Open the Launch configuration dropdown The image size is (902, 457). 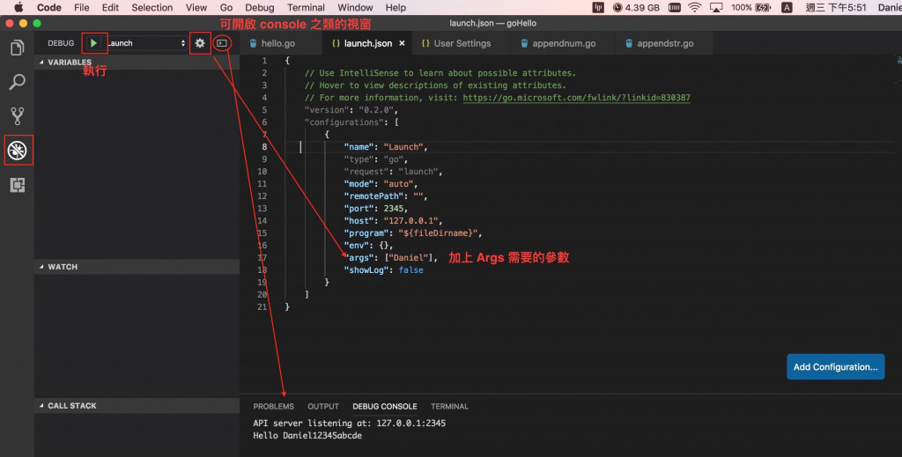tap(146, 43)
